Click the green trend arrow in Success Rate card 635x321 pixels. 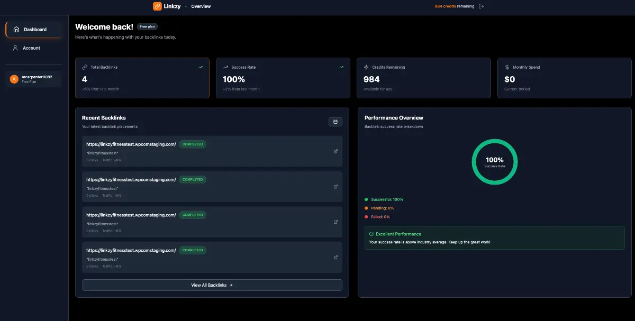click(x=341, y=67)
